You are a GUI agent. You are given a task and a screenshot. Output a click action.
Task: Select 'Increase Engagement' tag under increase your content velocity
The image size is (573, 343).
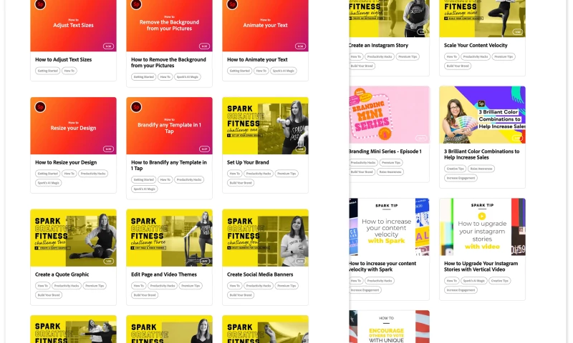click(365, 290)
